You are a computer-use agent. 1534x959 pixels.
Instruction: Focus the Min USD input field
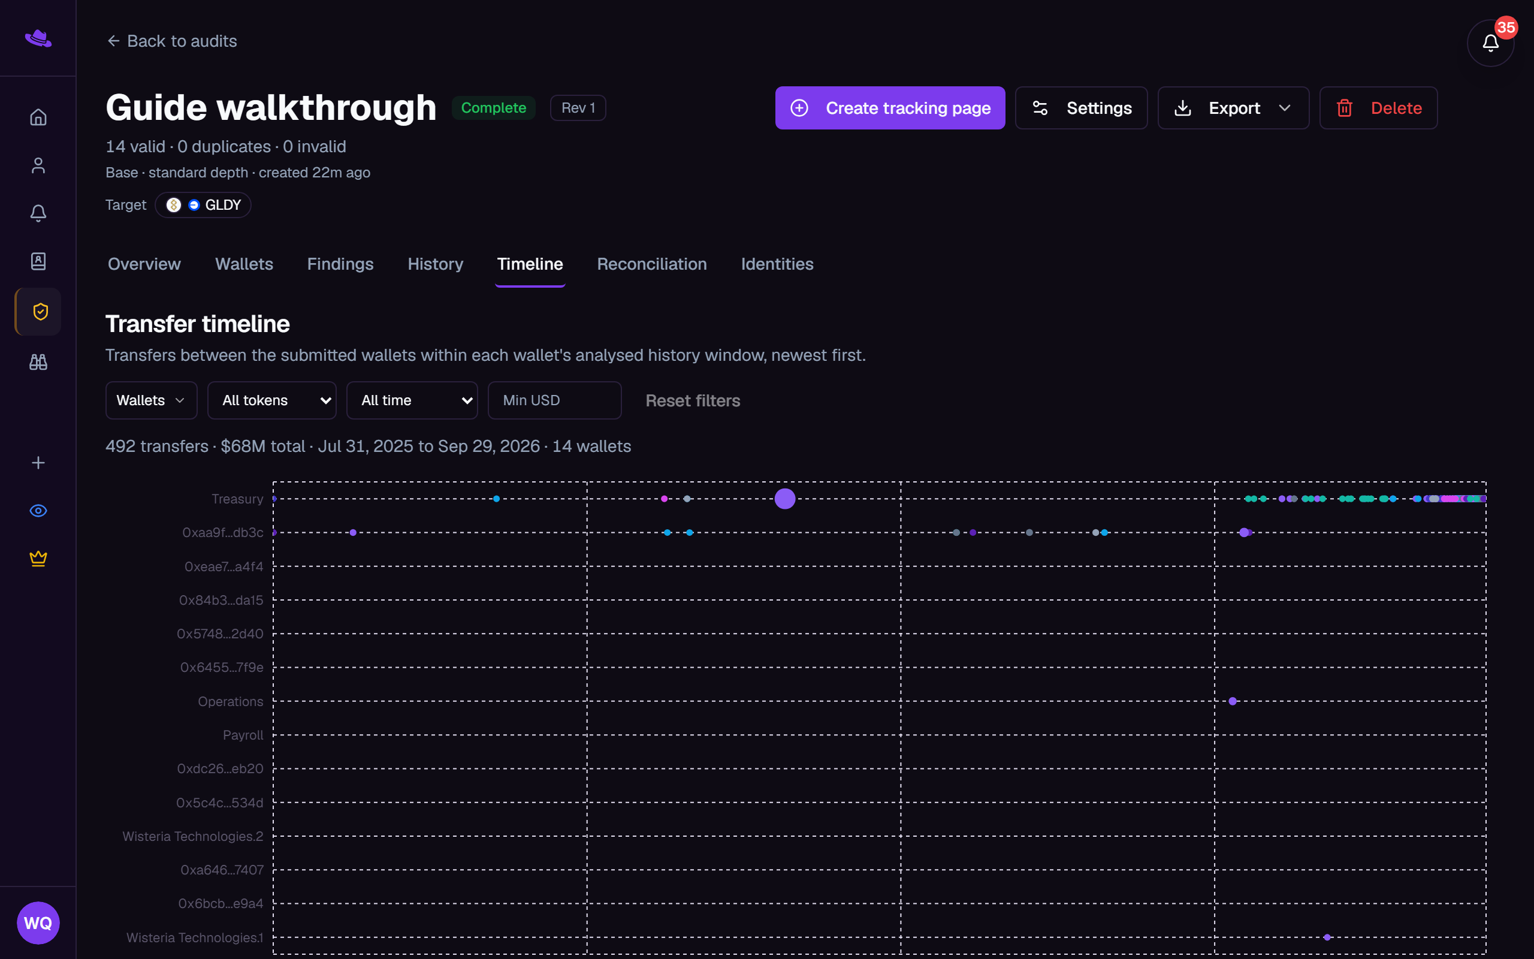click(x=555, y=400)
